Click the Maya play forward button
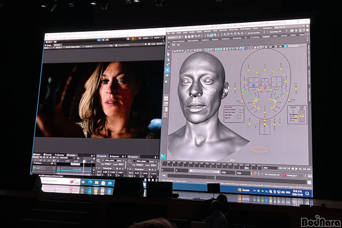Screen dimensions: 342x228 pos(296,169)
